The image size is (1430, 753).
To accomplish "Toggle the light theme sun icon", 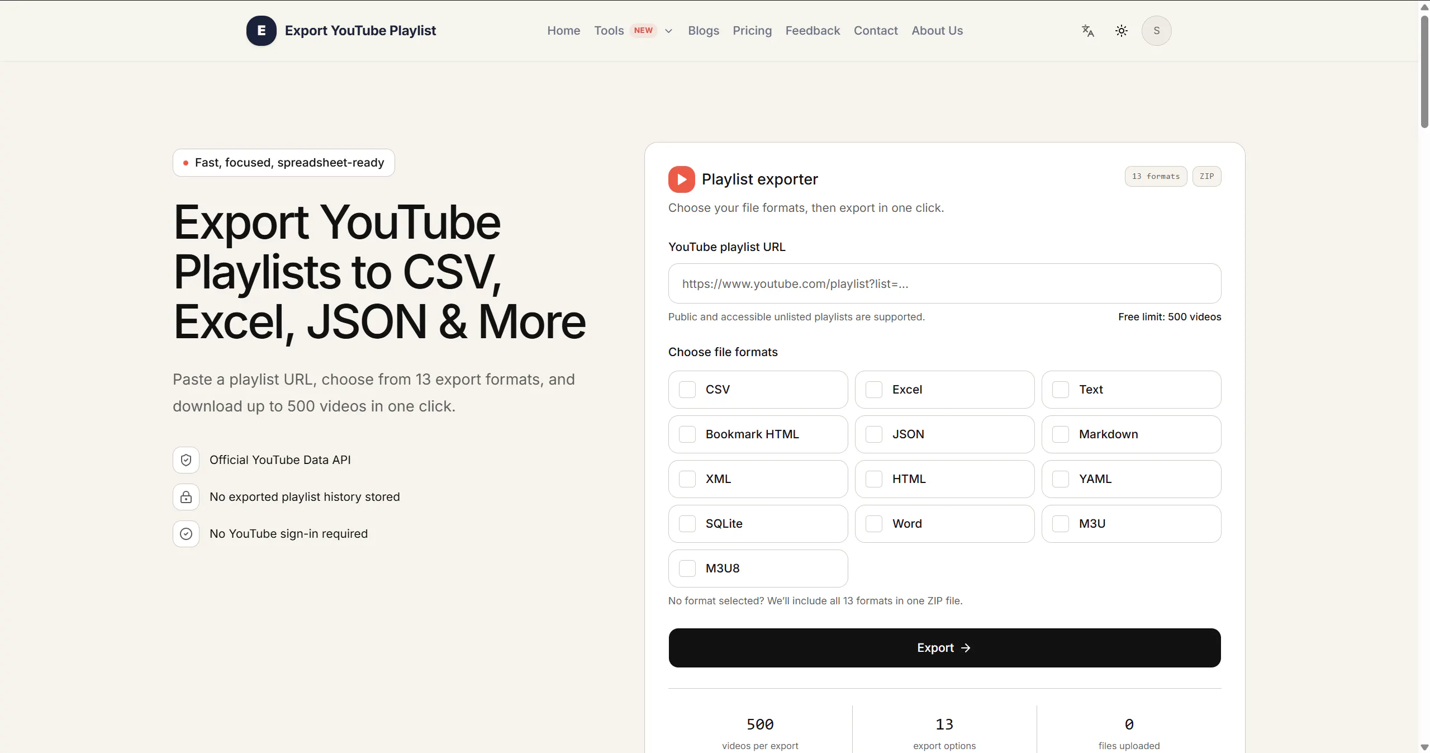I will point(1121,31).
